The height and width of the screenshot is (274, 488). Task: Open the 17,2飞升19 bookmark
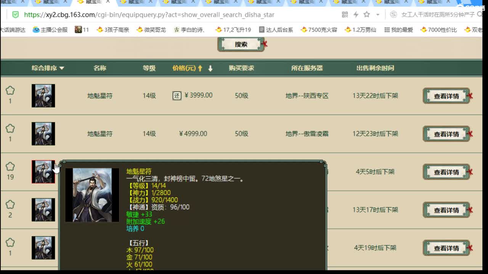point(233,30)
